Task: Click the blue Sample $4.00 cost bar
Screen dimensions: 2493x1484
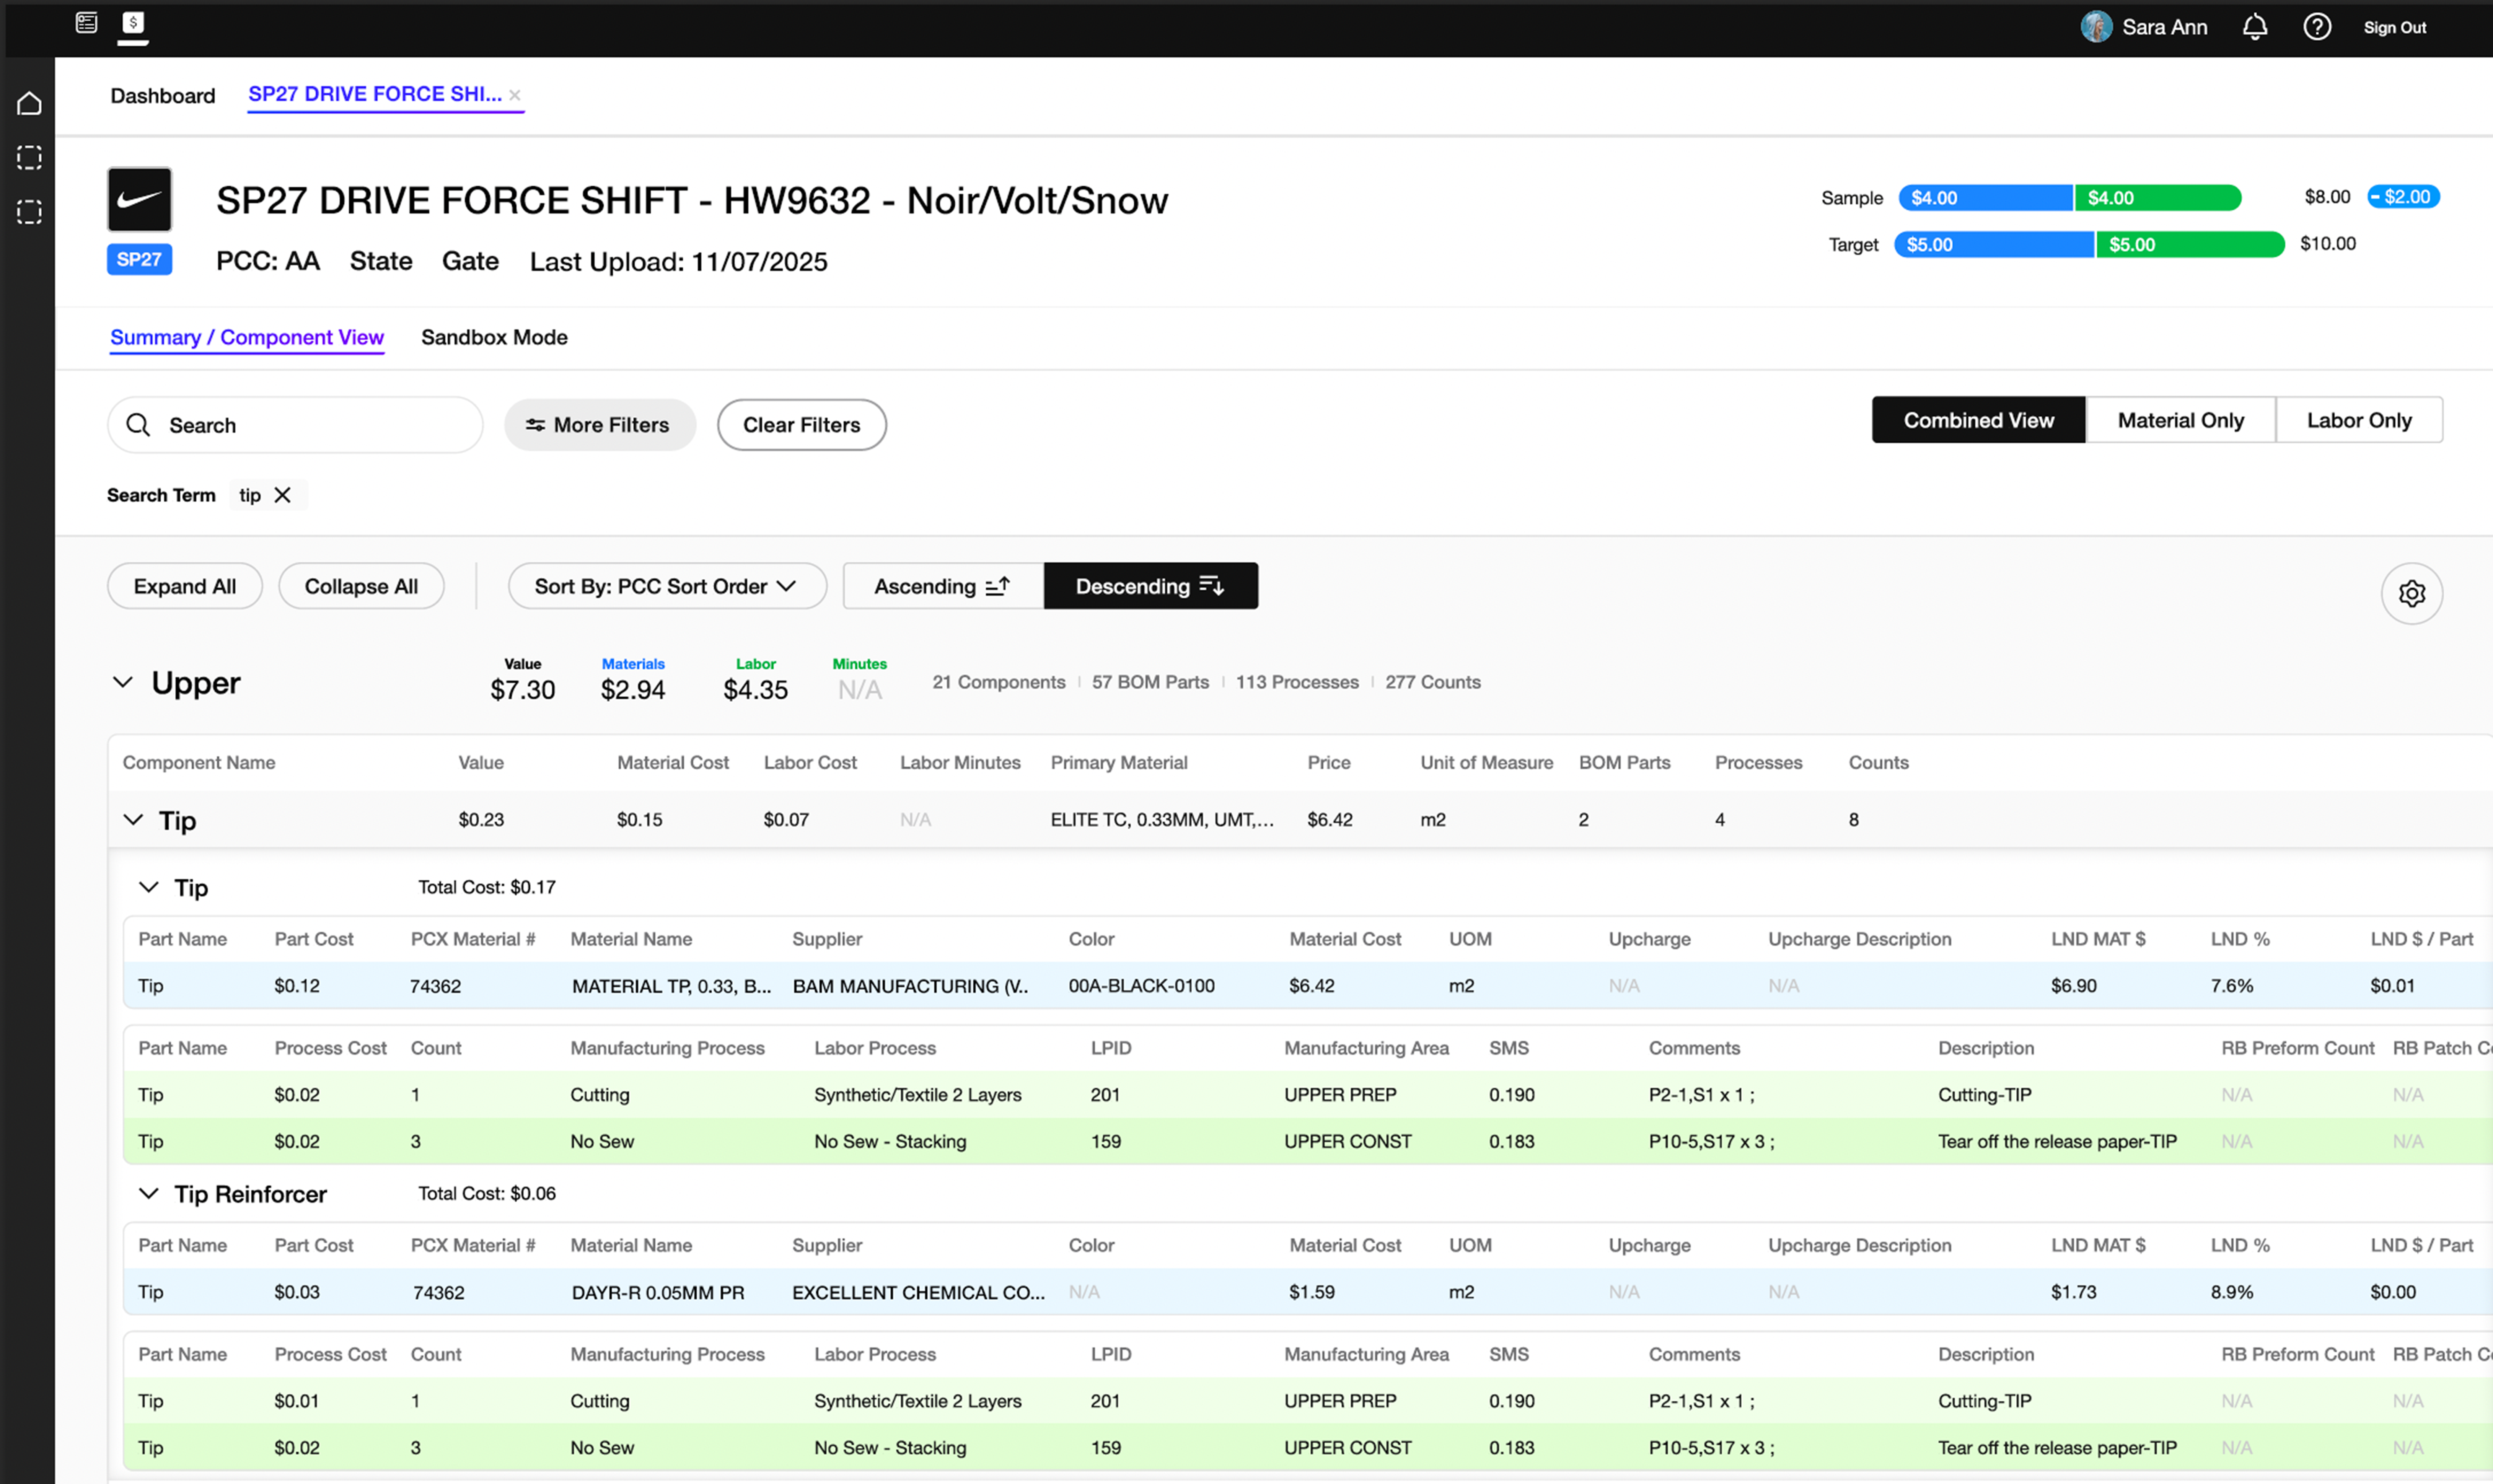Action: (x=1985, y=197)
